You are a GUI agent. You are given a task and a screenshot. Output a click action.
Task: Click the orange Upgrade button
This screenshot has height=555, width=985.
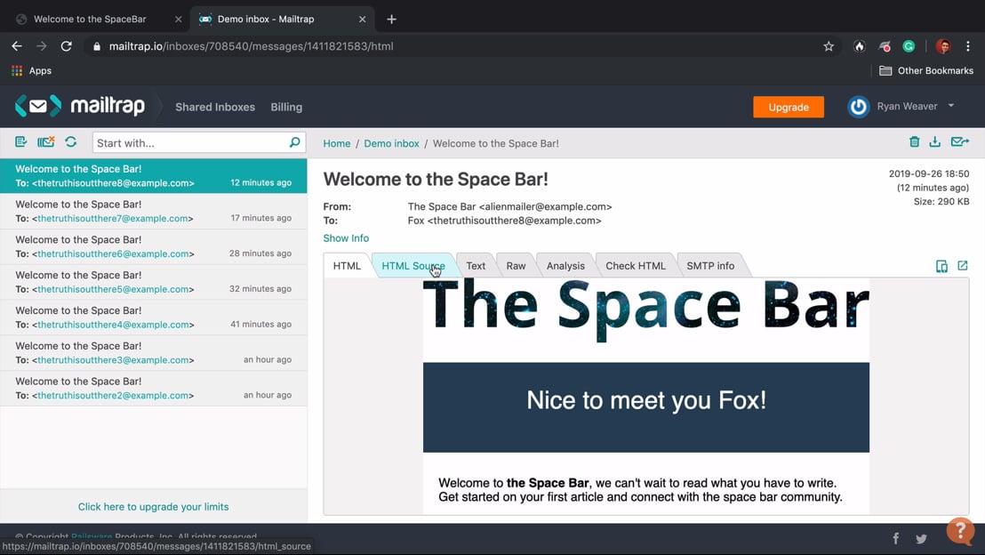click(789, 107)
